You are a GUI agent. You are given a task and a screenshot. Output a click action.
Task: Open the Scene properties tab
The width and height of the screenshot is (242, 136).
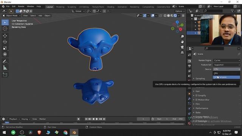point(189,76)
